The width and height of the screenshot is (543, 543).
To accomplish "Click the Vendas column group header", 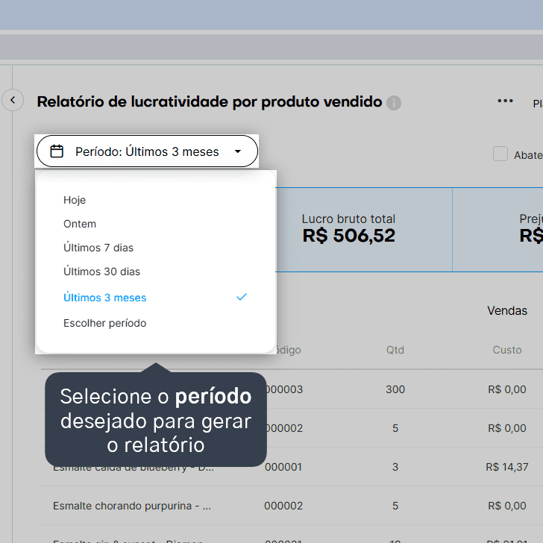I will 507,310.
